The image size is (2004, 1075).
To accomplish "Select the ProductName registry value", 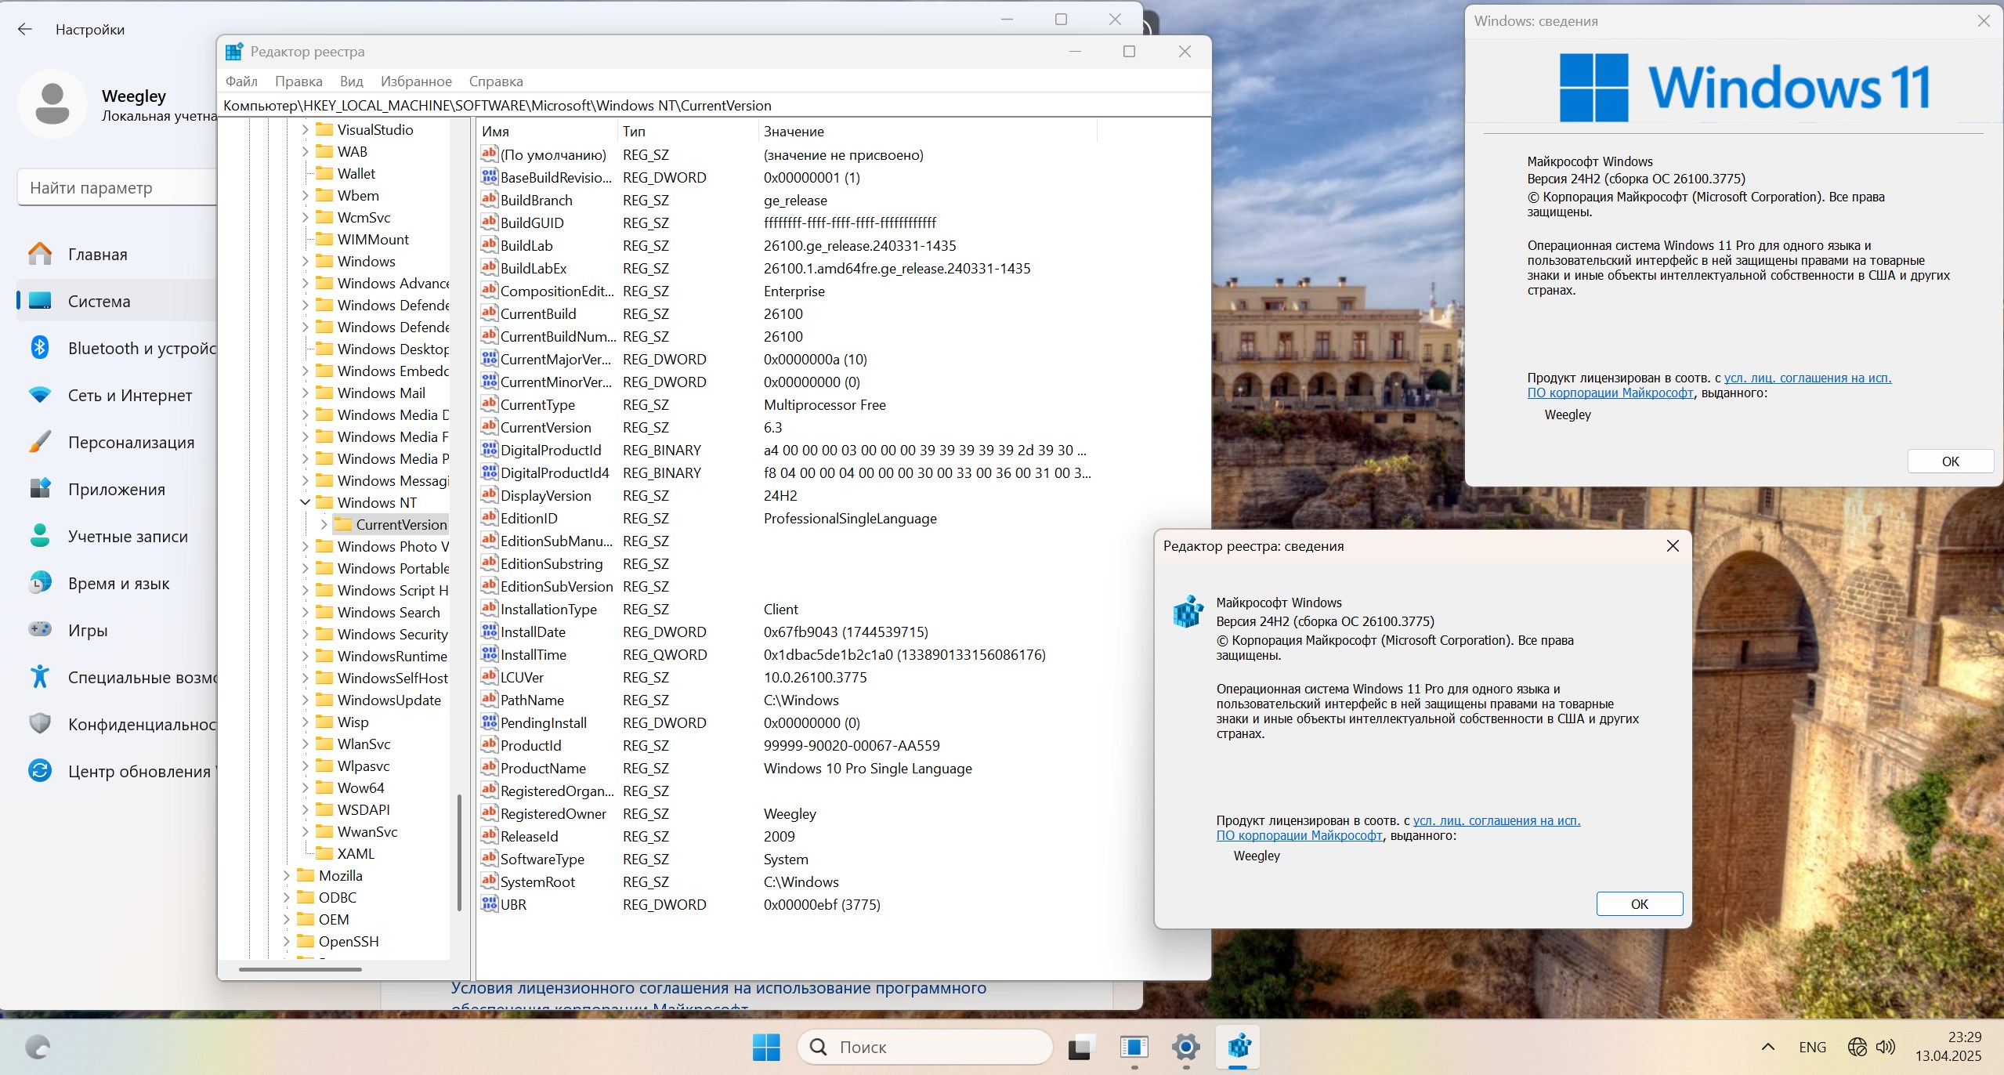I will point(543,768).
